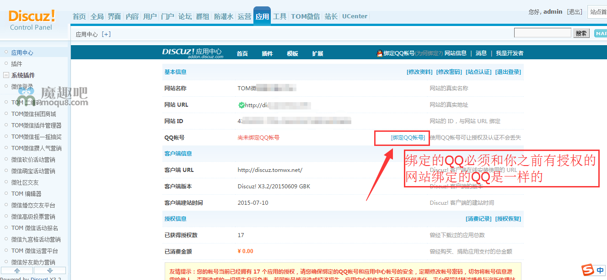Open 微信萌宝活动营销 in the sidebar
This screenshot has width=607, height=280.
33,171
